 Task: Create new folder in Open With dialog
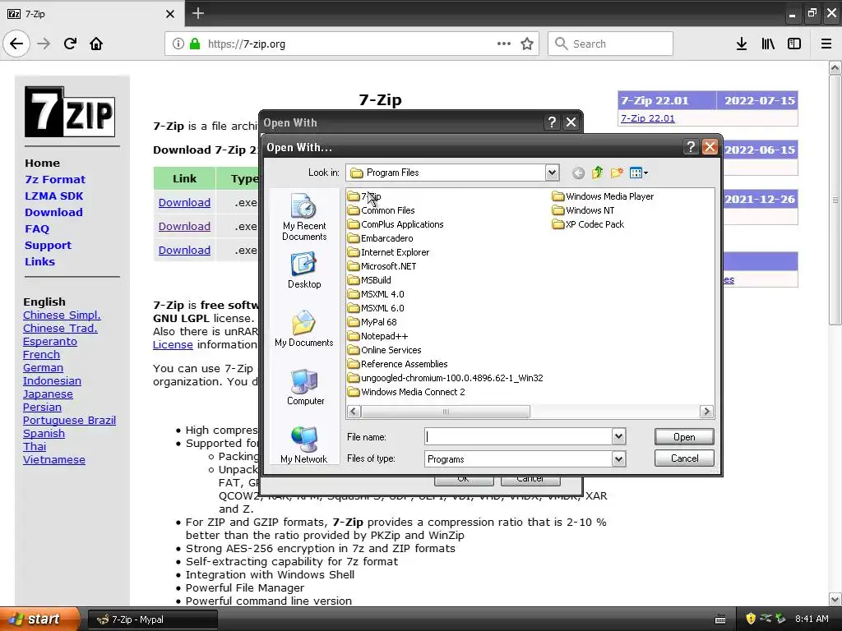(617, 173)
